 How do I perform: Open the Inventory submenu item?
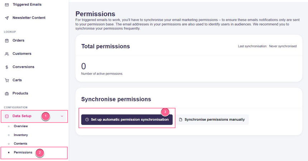click(x=20, y=135)
